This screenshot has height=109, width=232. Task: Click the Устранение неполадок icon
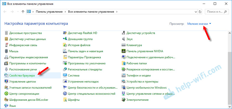(x=65, y=82)
